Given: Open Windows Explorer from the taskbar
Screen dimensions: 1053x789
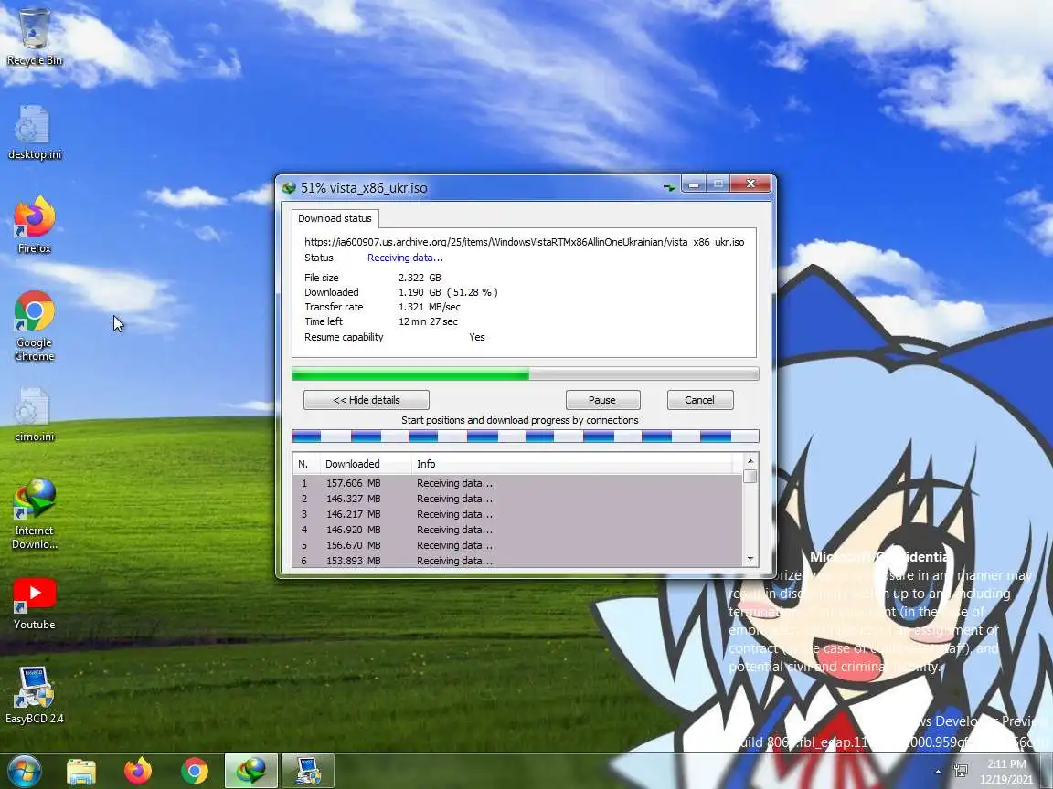Looking at the screenshot, I should (x=81, y=771).
